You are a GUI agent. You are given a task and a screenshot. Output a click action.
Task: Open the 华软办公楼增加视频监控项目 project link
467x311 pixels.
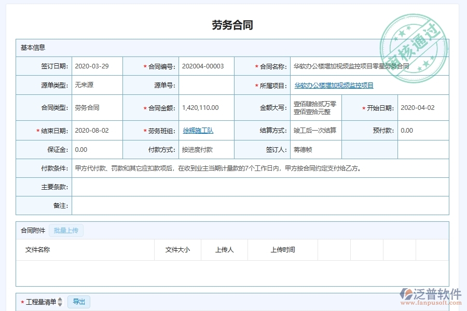pos(333,85)
